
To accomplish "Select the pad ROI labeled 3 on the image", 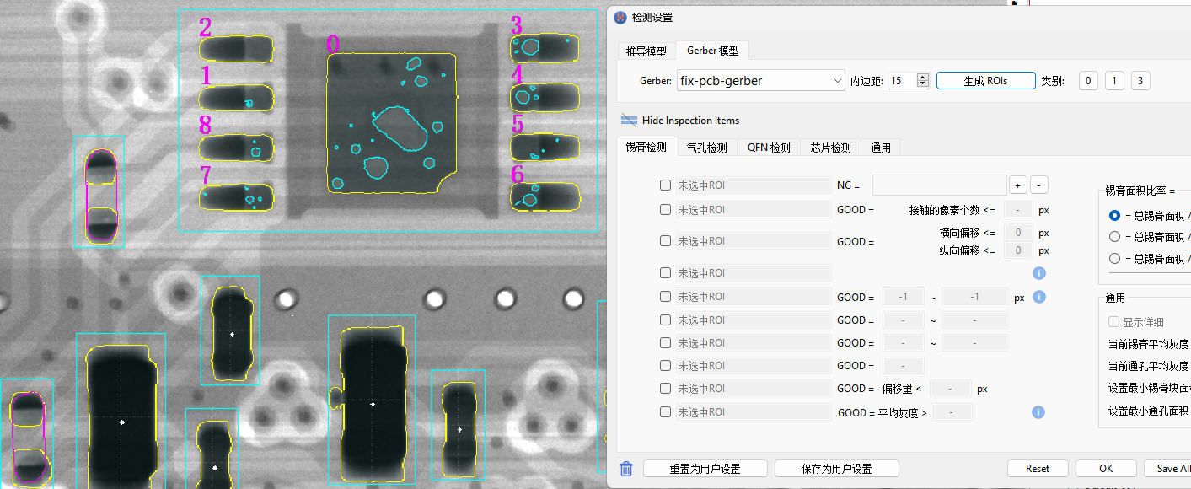I will (545, 48).
